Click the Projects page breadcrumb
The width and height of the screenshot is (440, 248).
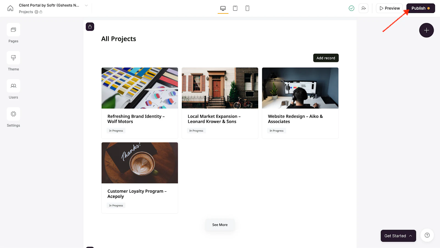click(x=26, y=12)
